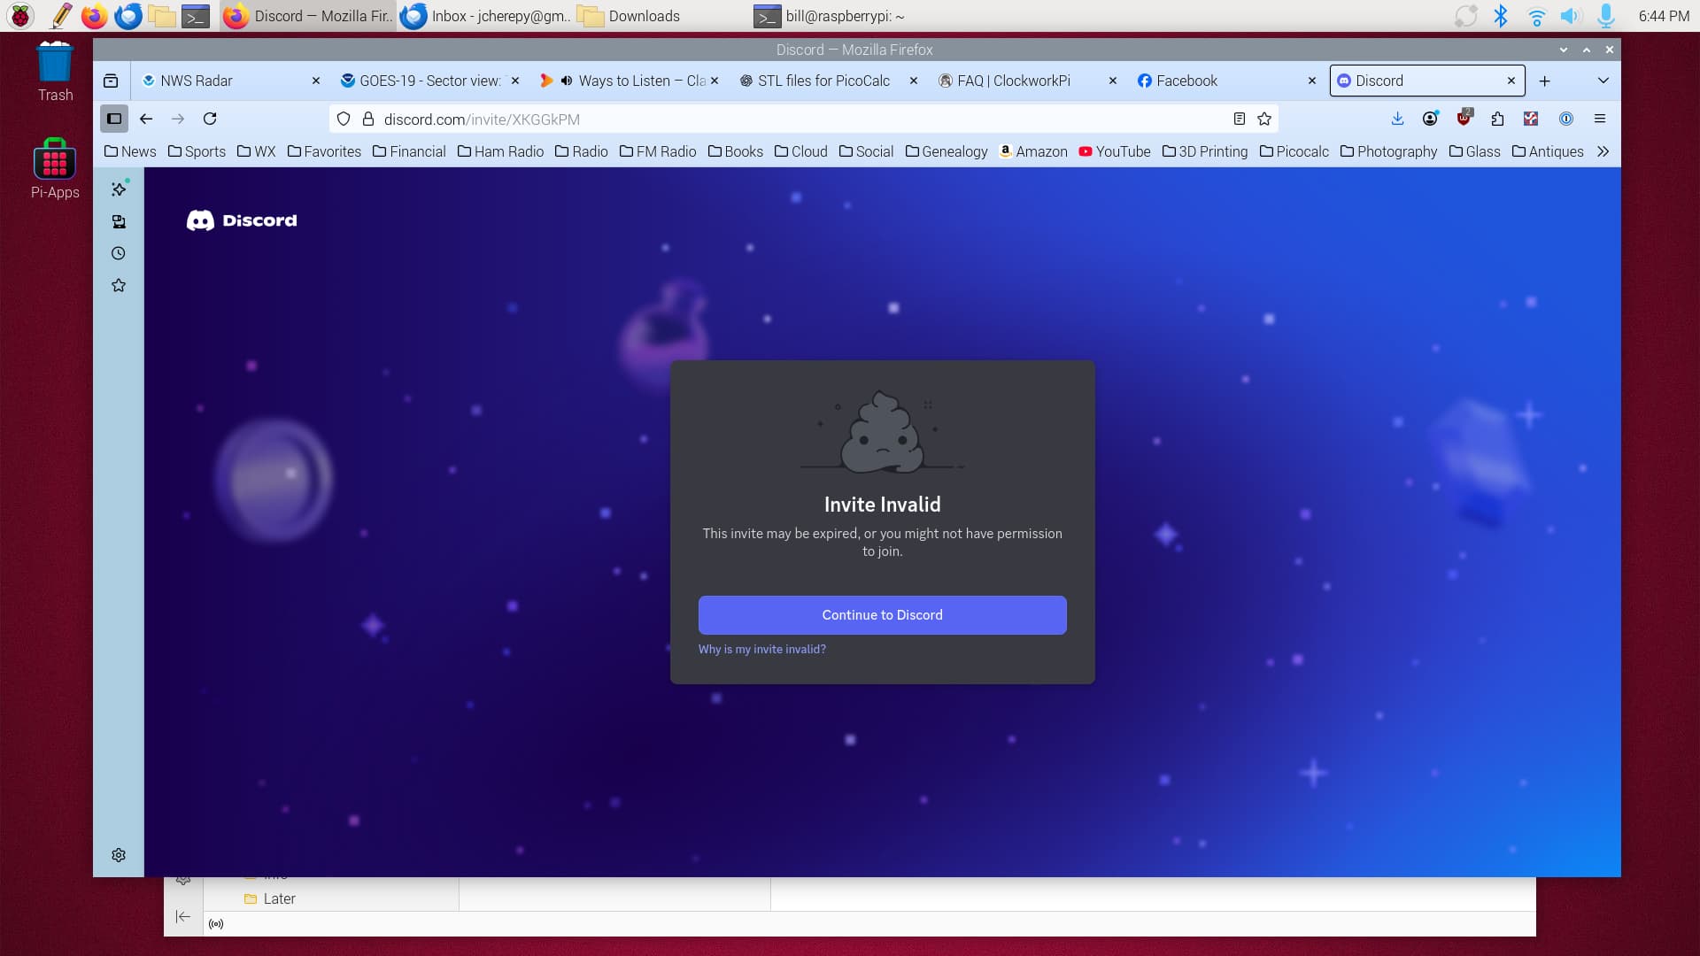Expand the list all tabs chevron
The height and width of the screenshot is (956, 1700).
coord(1603,81)
